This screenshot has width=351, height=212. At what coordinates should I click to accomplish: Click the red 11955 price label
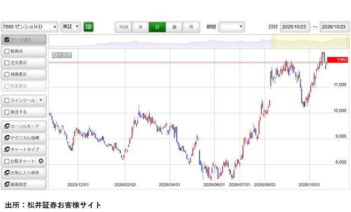(337, 60)
